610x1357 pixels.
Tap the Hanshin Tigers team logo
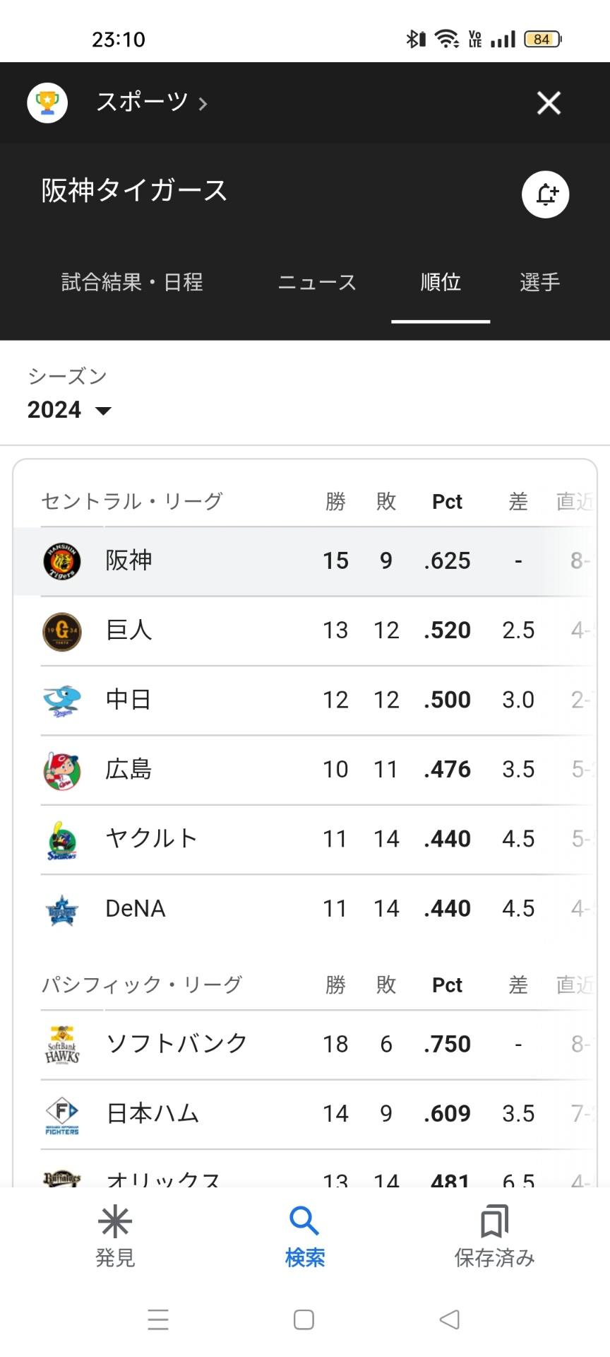tap(62, 561)
